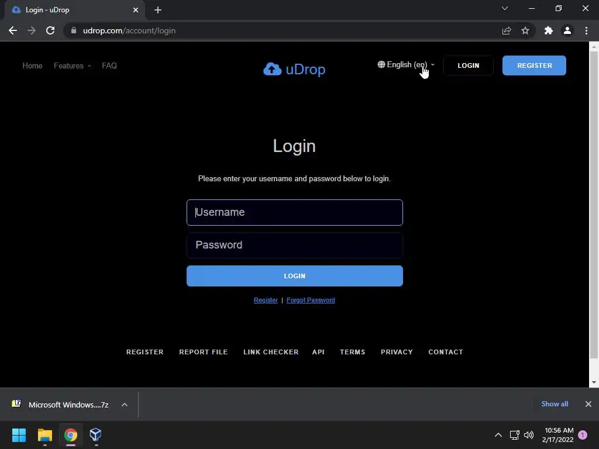The height and width of the screenshot is (449, 599).
Task: Expand the Features menu
Action: pyautogui.click(x=72, y=65)
